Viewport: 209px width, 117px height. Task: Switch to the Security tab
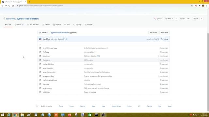point(77,25)
